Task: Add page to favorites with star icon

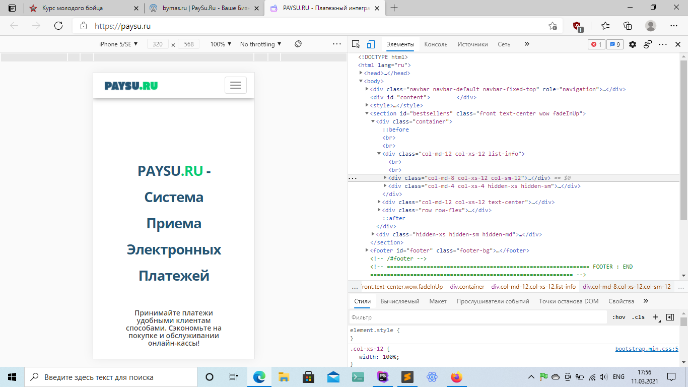Action: point(553,26)
